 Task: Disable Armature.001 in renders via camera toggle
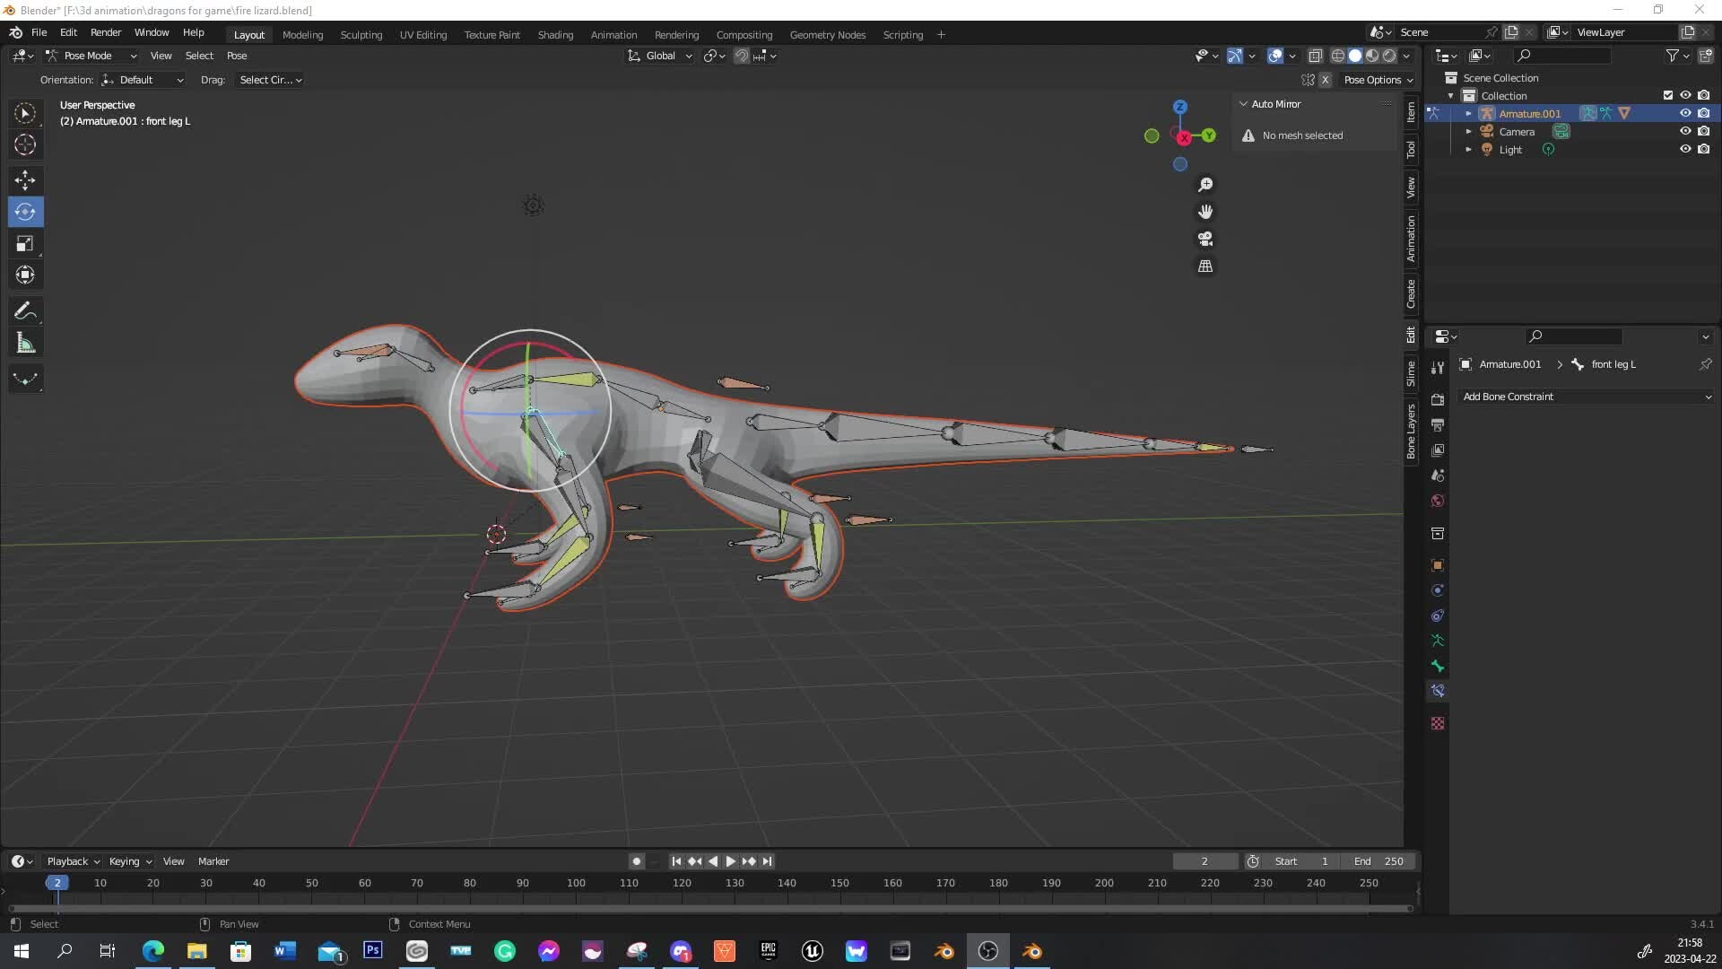pos(1705,113)
